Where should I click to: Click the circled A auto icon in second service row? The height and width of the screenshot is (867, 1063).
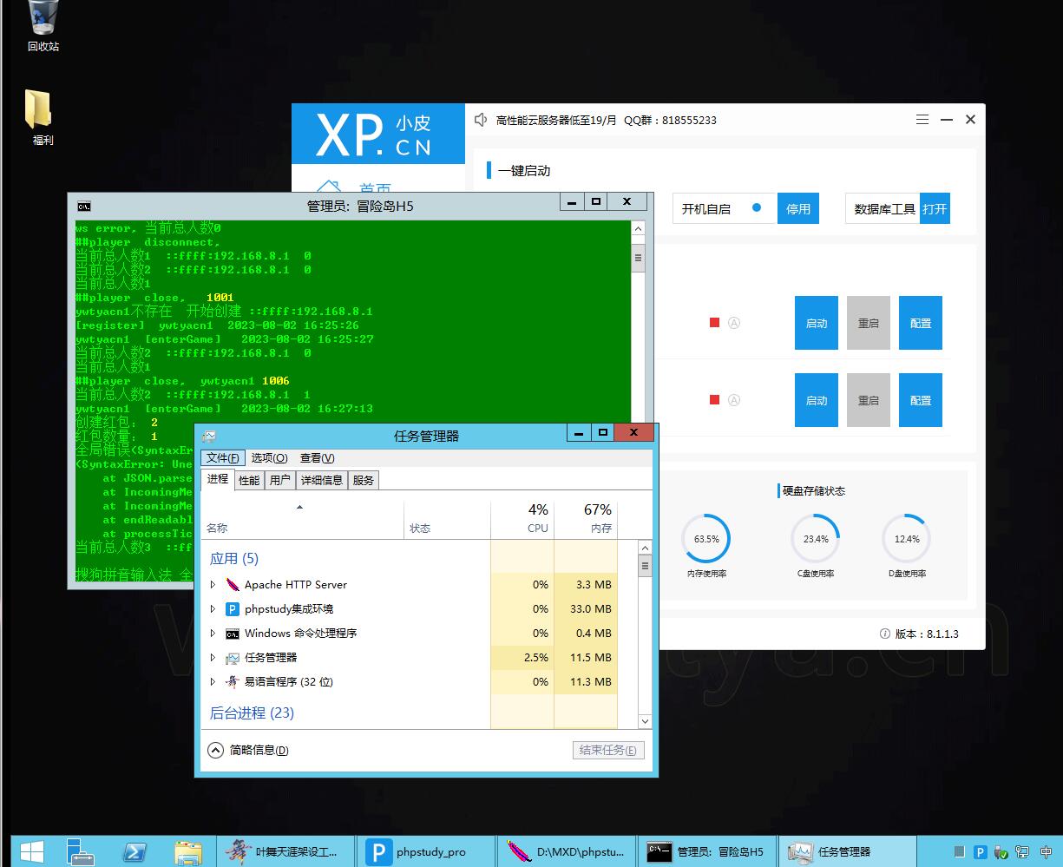click(x=734, y=400)
